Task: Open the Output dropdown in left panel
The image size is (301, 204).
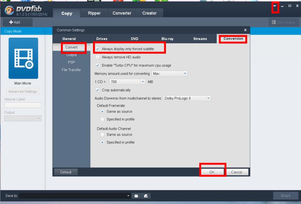Action: click(23, 118)
